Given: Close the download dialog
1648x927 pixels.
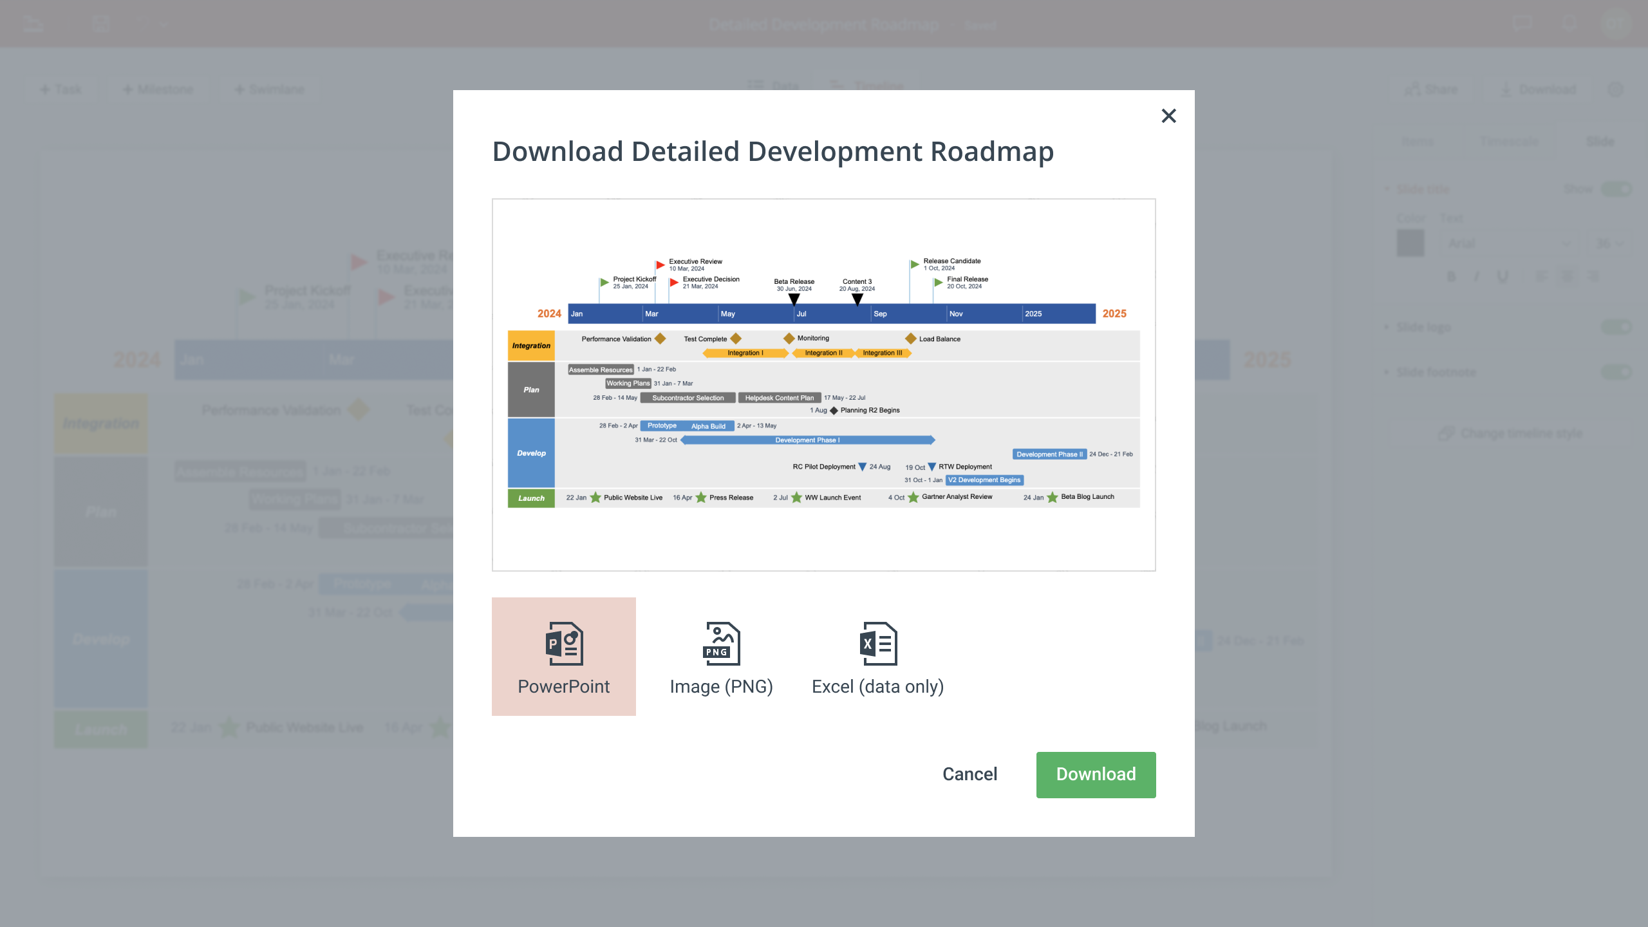Looking at the screenshot, I should pos(1168,115).
